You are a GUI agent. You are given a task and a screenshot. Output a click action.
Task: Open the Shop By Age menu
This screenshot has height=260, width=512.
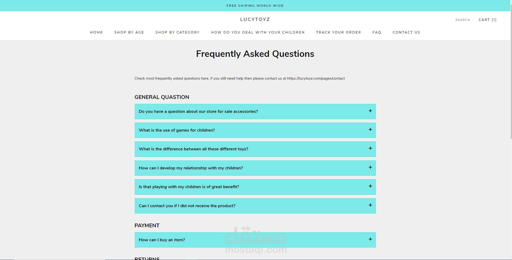click(129, 32)
